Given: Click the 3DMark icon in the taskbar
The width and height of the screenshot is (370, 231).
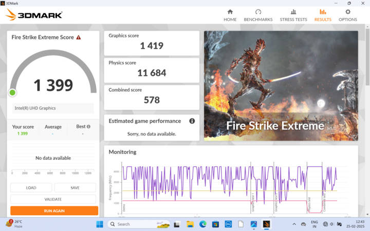Looking at the screenshot, I should (x=266, y=224).
